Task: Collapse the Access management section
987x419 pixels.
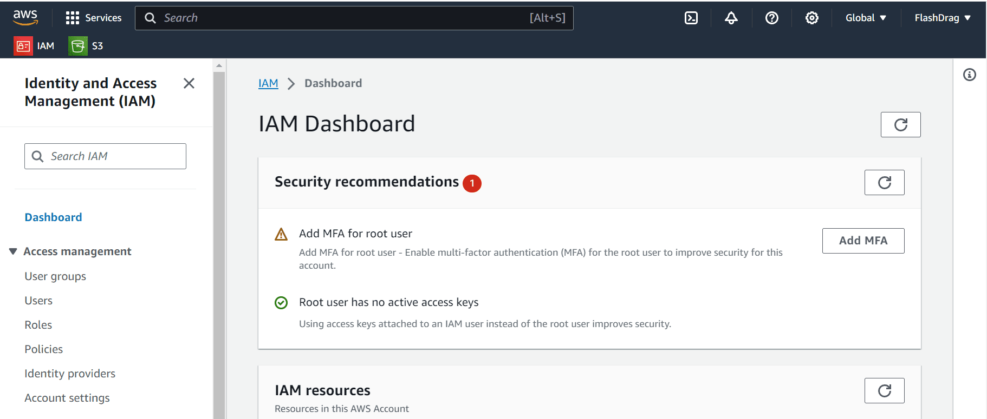Action: coord(13,251)
